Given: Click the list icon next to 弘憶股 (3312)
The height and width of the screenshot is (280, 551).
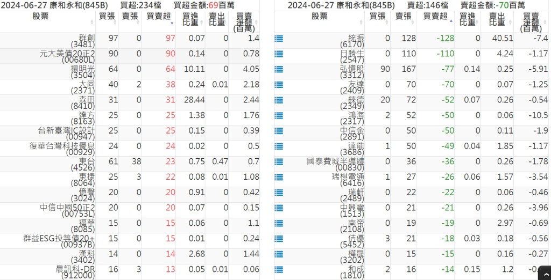Looking at the screenshot, I should pos(279,70).
